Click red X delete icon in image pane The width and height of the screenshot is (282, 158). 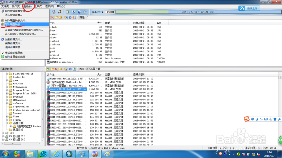(x=52, y=17)
